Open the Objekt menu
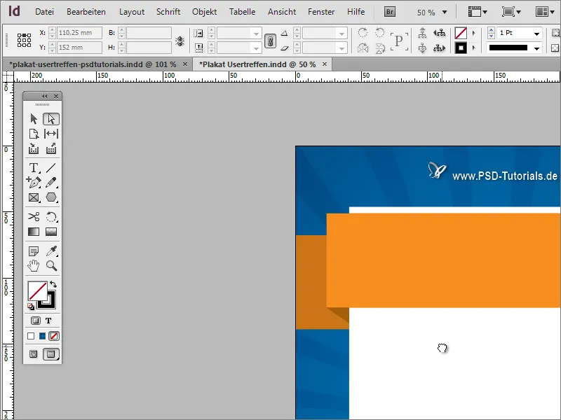Screen dimensions: 561x420 (204, 12)
